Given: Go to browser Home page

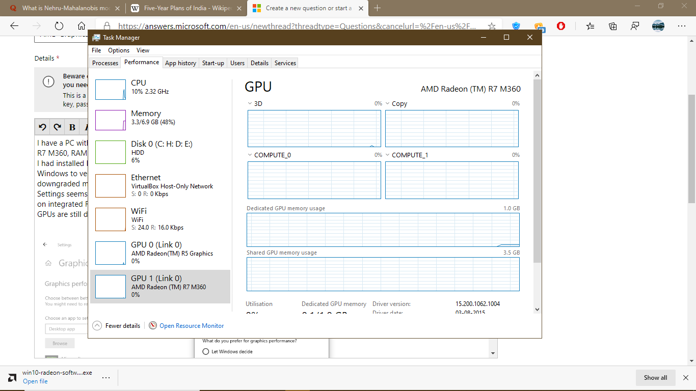Looking at the screenshot, I should [82, 26].
